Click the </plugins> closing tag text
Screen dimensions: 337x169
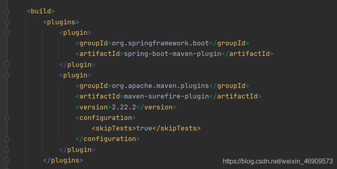coord(63,160)
